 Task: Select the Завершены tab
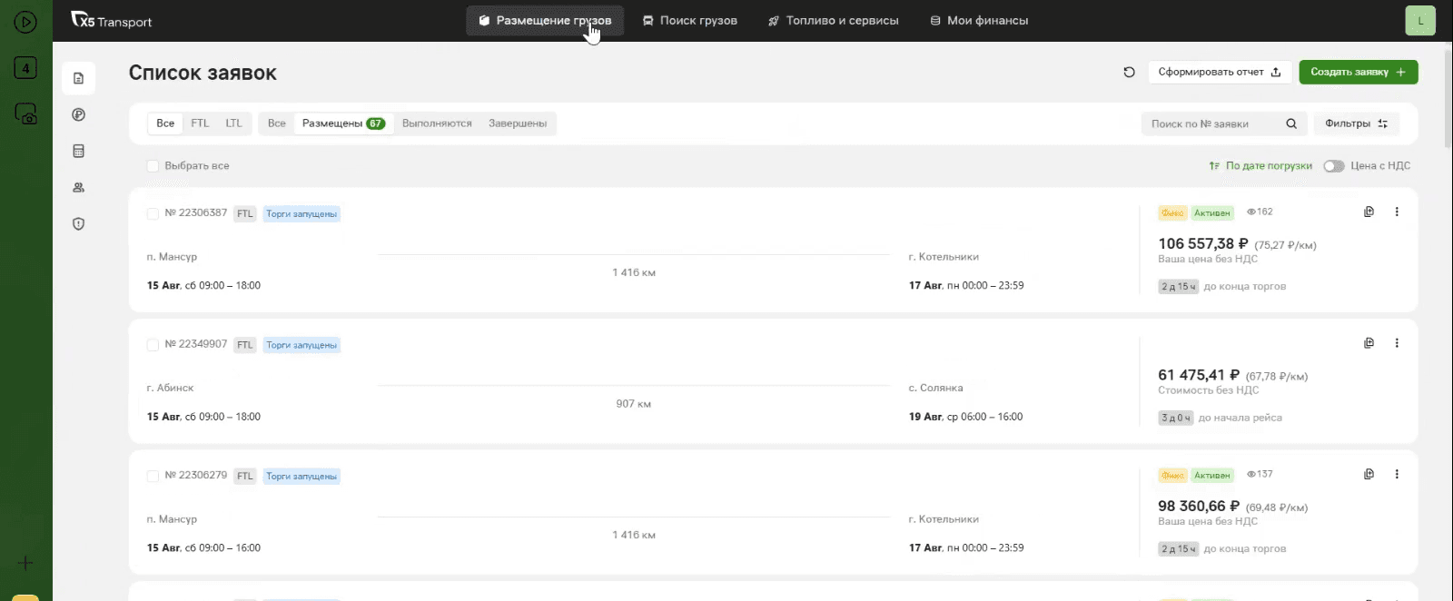coord(518,123)
